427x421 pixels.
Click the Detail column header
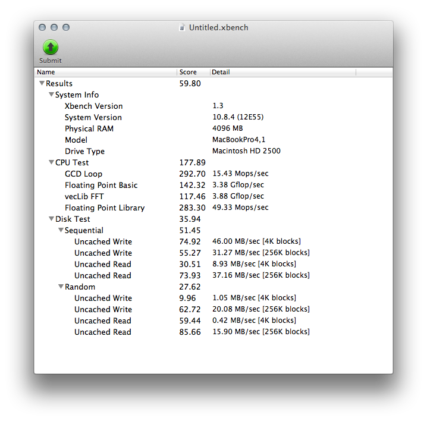coord(283,72)
